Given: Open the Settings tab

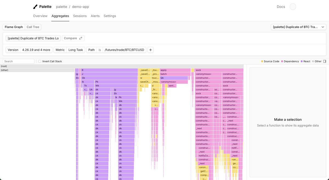Looking at the screenshot, I should pos(110,16).
